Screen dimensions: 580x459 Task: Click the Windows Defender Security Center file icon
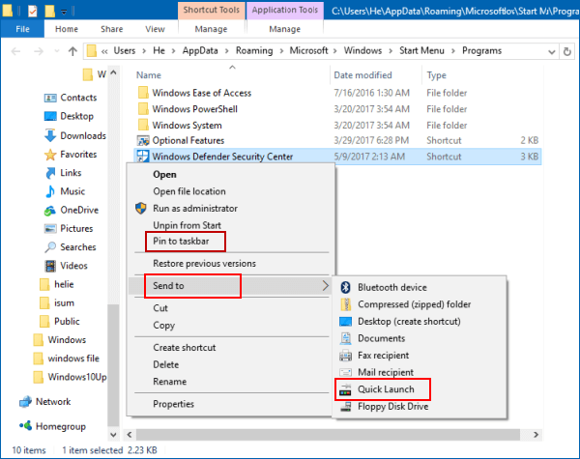143,157
